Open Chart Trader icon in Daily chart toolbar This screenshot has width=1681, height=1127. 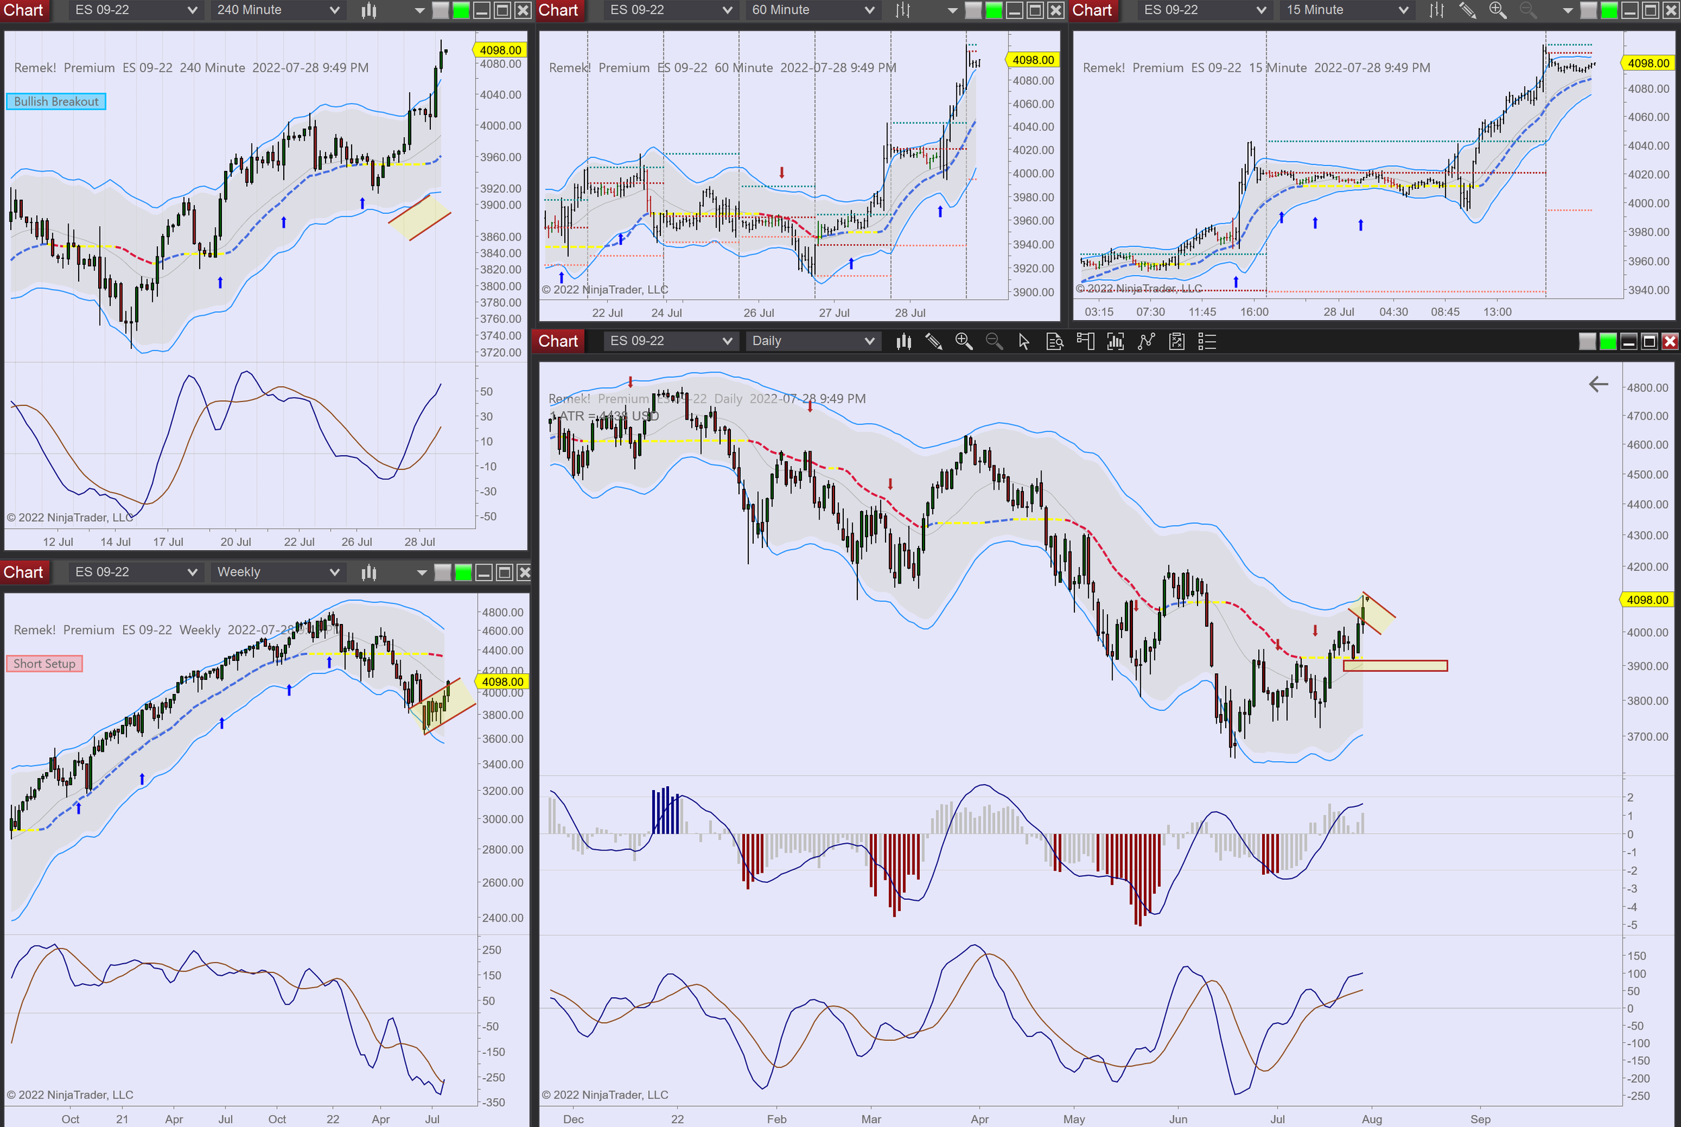[1085, 342]
